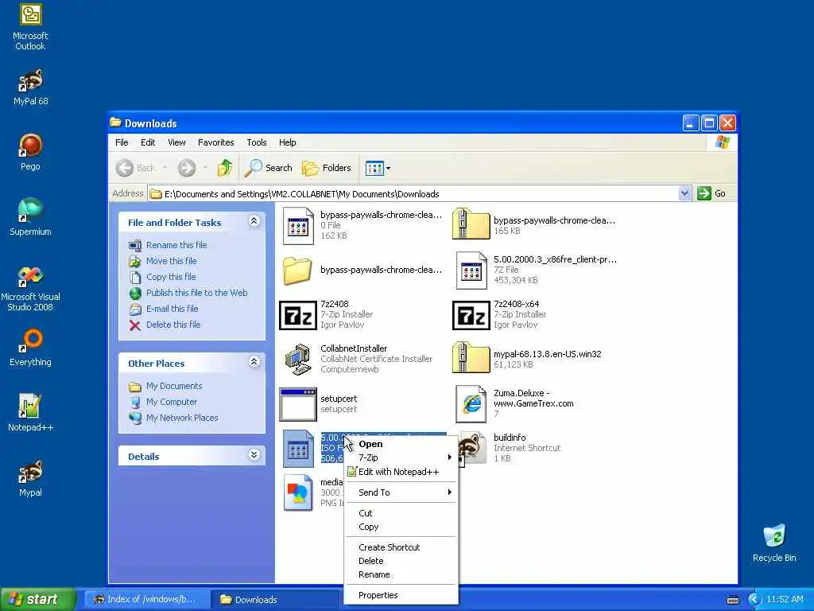Click the Go button beside address bar
The image size is (814, 611).
click(711, 194)
